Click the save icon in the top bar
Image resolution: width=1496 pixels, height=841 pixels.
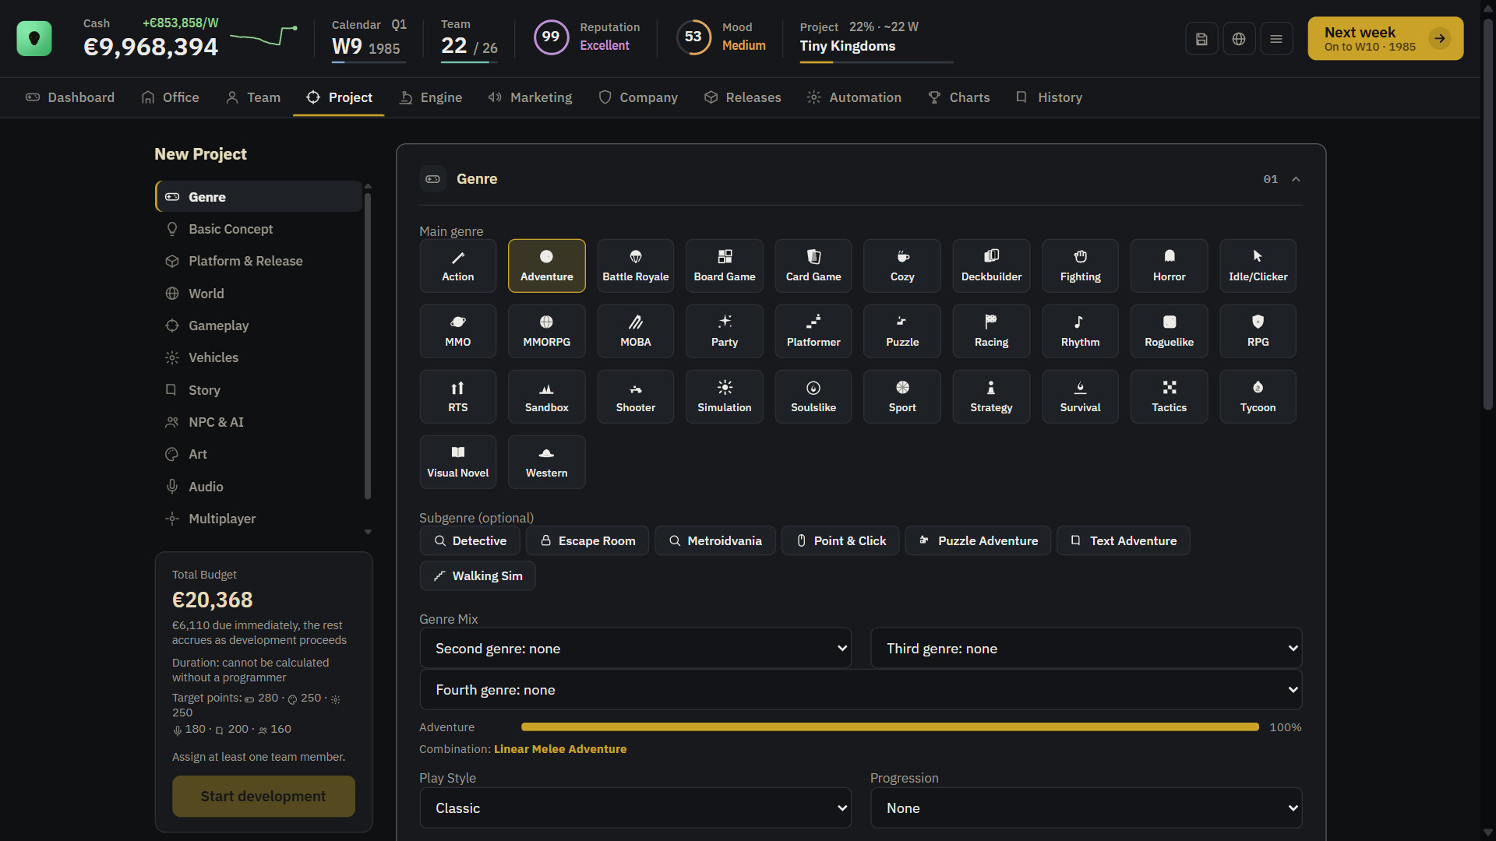tap(1201, 39)
